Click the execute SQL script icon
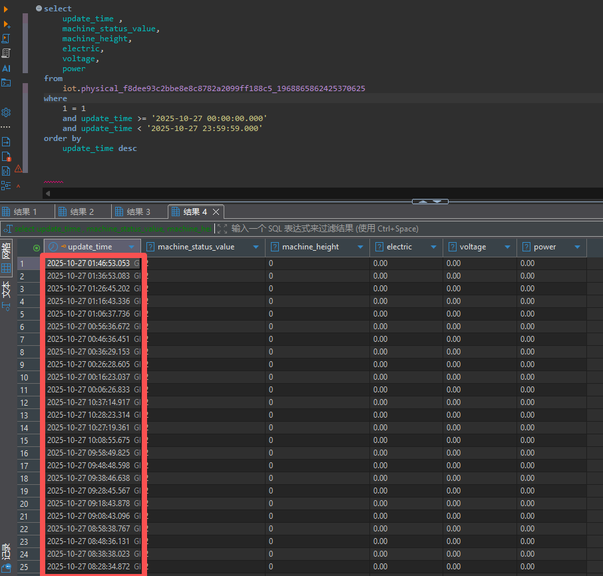 click(x=6, y=39)
